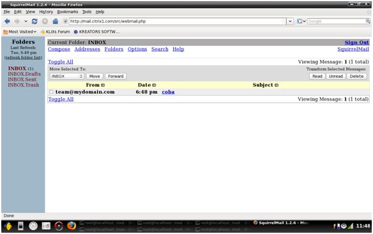
Task: Click the upper Toggle All link
Action: tap(61, 62)
